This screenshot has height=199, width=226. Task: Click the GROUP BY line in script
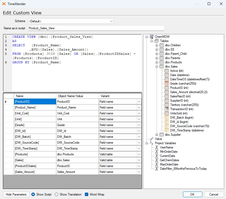tap(36, 62)
